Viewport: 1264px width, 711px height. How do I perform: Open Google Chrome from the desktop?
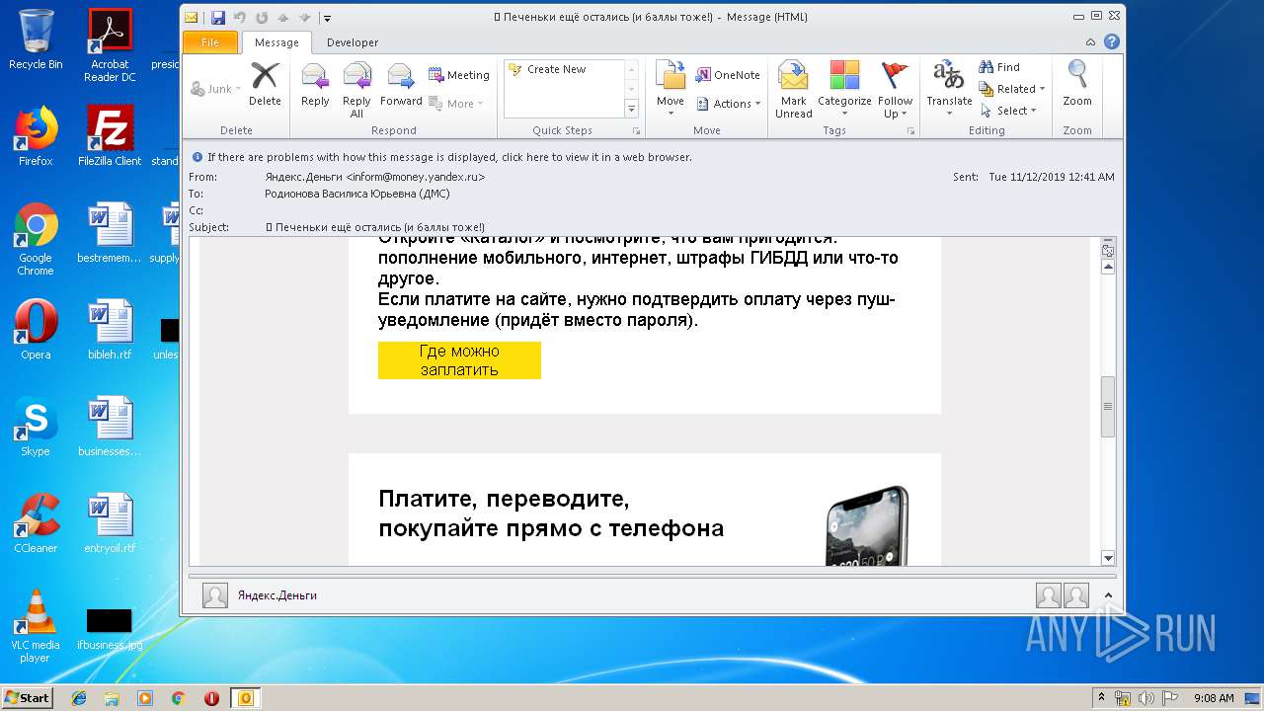36,238
